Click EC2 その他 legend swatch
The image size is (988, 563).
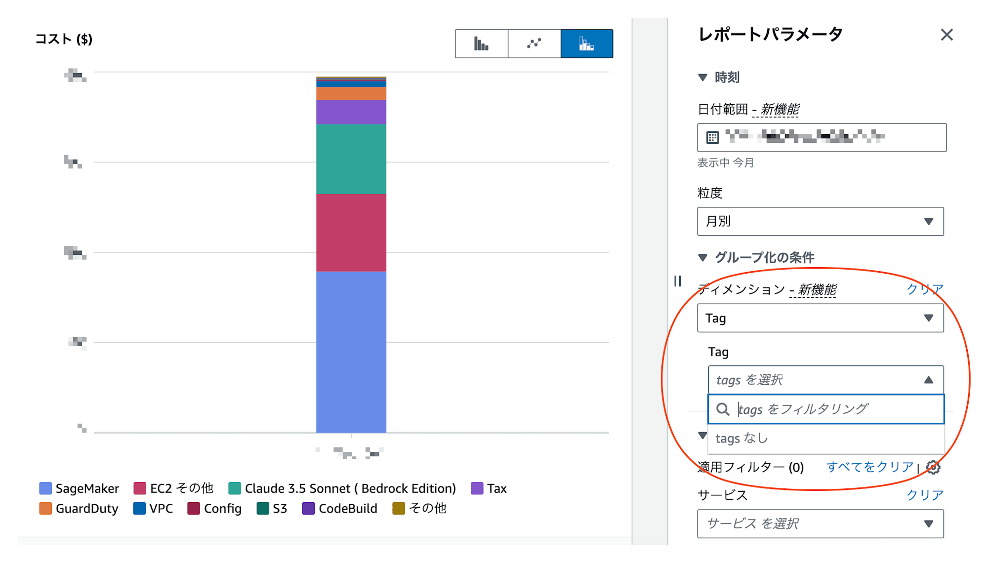pyautogui.click(x=140, y=488)
